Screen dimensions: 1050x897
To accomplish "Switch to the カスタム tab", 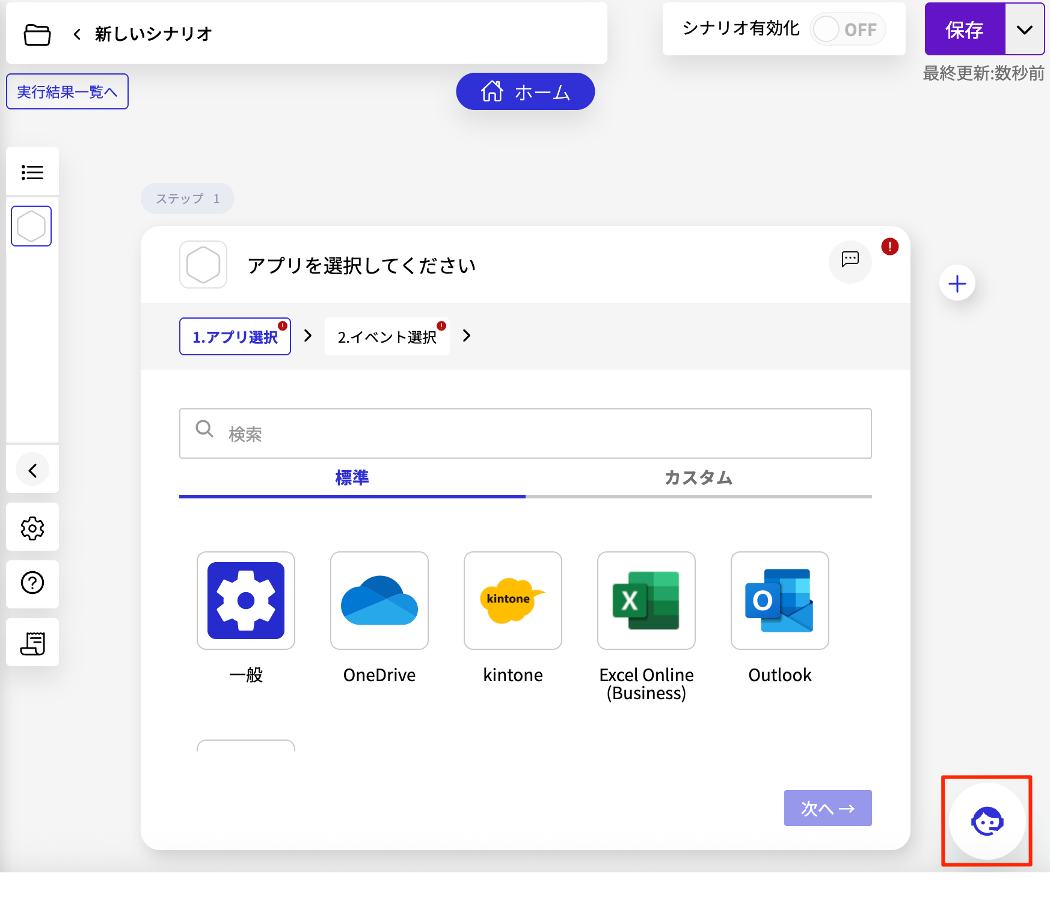I will click(x=698, y=478).
